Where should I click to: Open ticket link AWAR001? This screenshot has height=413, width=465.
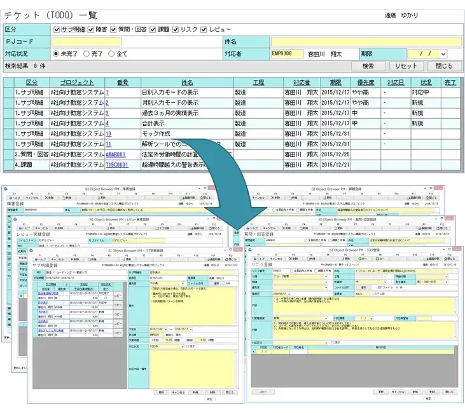click(116, 154)
